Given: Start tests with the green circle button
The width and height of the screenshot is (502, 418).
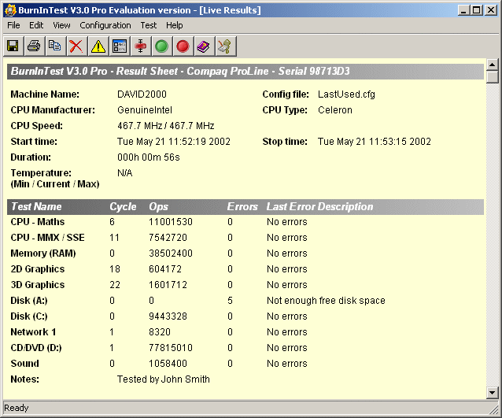Looking at the screenshot, I should coord(161,46).
